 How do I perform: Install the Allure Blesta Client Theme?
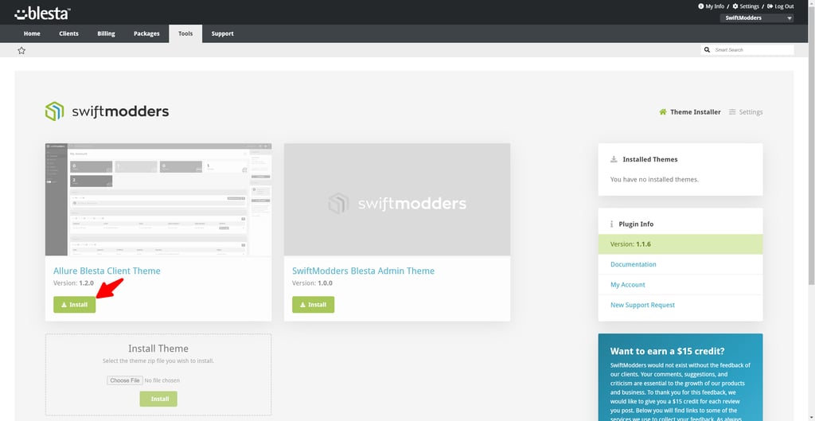(74, 305)
